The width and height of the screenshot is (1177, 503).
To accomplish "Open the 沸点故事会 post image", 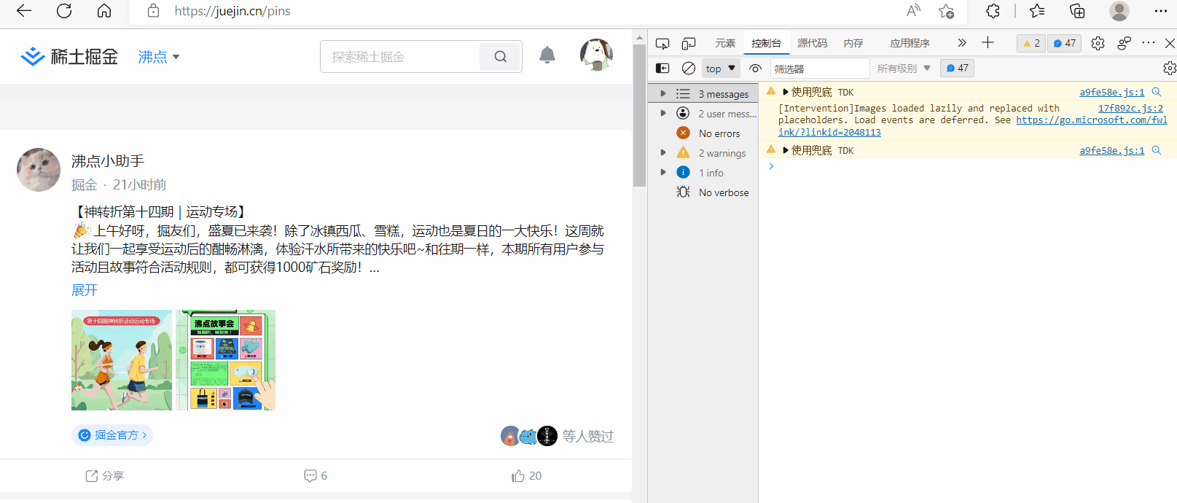I will [x=226, y=360].
